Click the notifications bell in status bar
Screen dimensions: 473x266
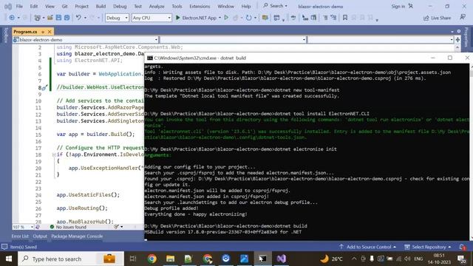point(463,247)
